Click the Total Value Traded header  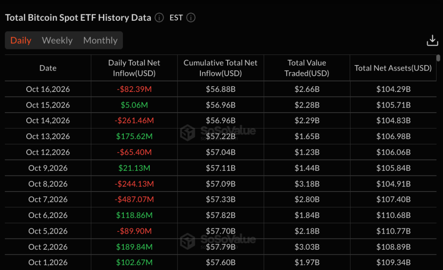point(307,68)
